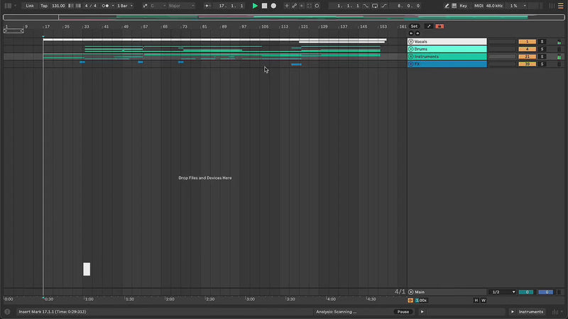Open the 1 Bar quantization dropdown
Screen dimensions: 568x319
(125, 6)
